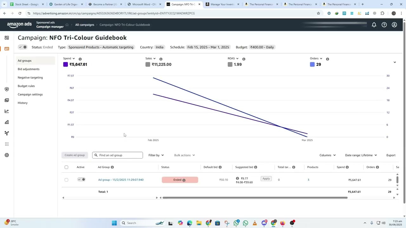Open the Spend metric dropdown
Viewport: 406px width, 228px height.
[69, 59]
